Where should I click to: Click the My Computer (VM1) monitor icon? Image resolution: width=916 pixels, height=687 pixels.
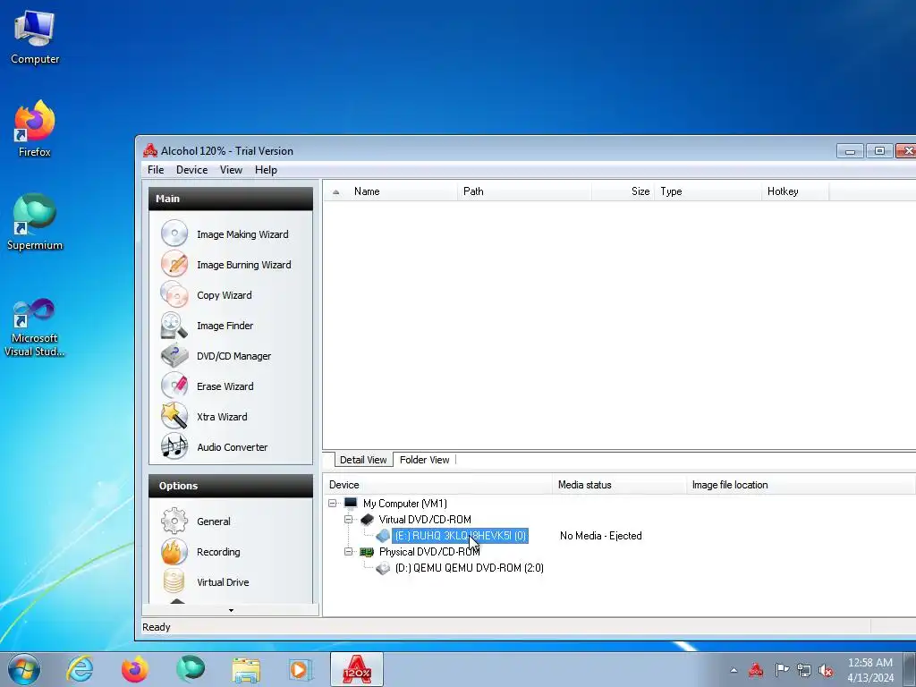[x=351, y=503]
